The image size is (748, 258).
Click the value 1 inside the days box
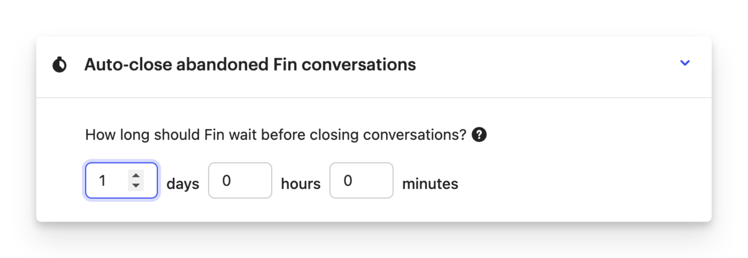102,181
